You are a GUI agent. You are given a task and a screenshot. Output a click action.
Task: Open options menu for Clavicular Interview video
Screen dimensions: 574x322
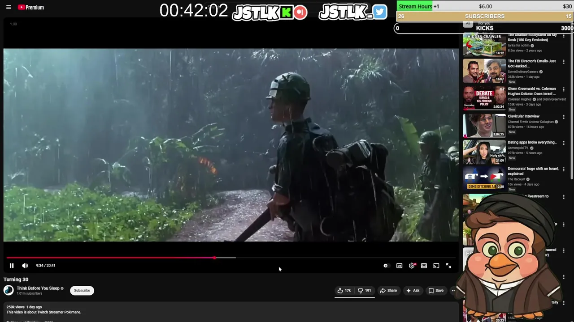pyautogui.click(x=564, y=116)
